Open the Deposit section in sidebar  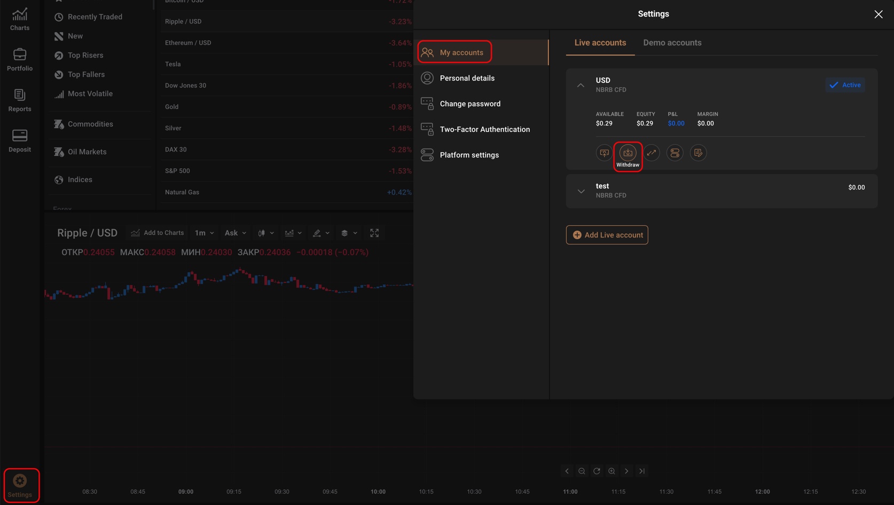click(20, 141)
